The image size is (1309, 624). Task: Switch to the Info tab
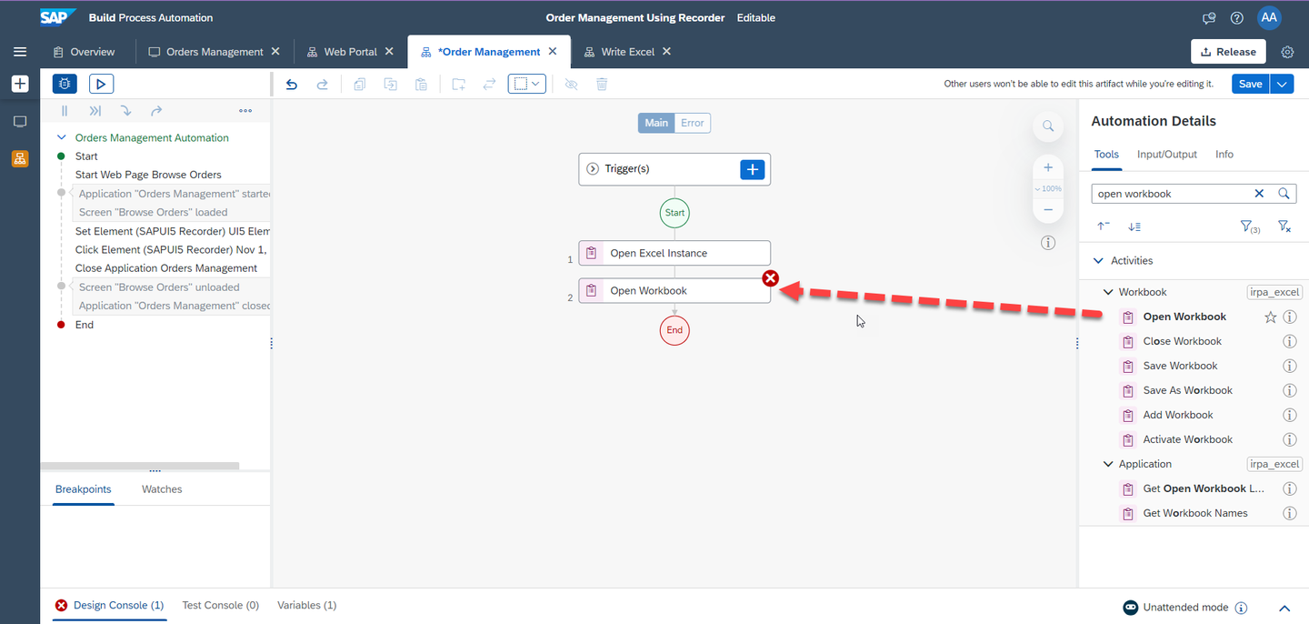pos(1224,155)
